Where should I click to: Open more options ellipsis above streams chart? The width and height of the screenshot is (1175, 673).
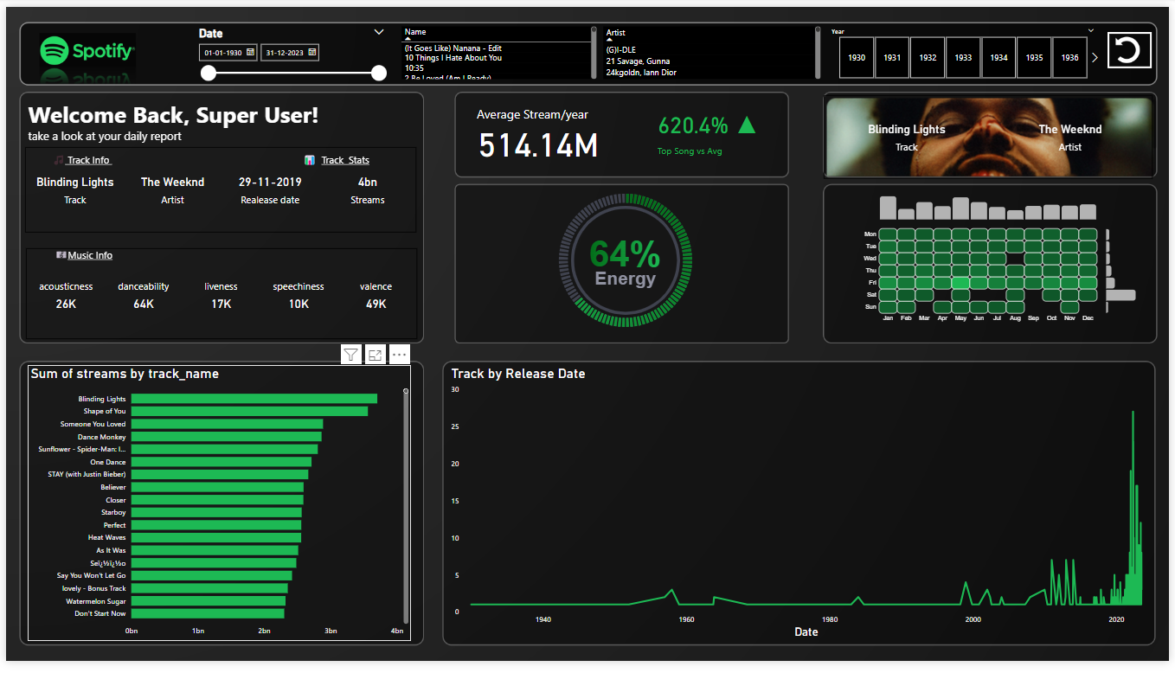[x=399, y=355]
